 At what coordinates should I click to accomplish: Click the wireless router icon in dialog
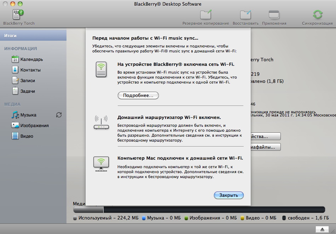click(101, 122)
